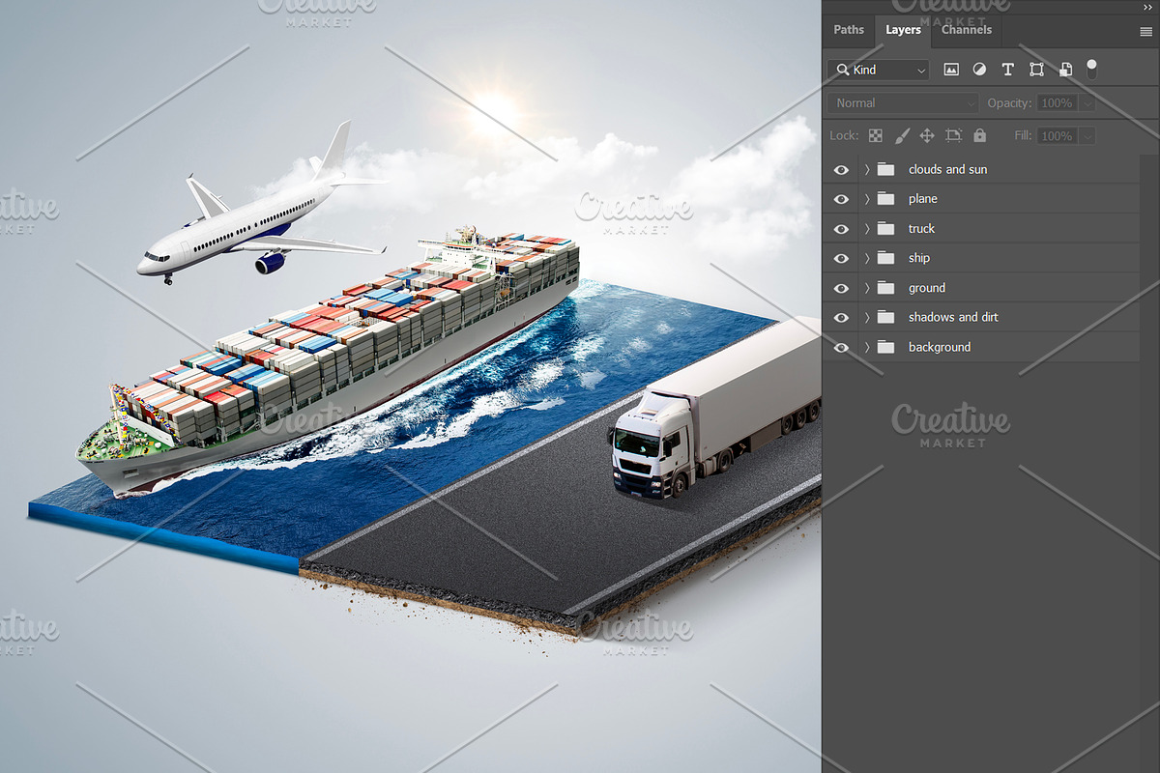
Task: Expand the ship group
Action: (867, 258)
